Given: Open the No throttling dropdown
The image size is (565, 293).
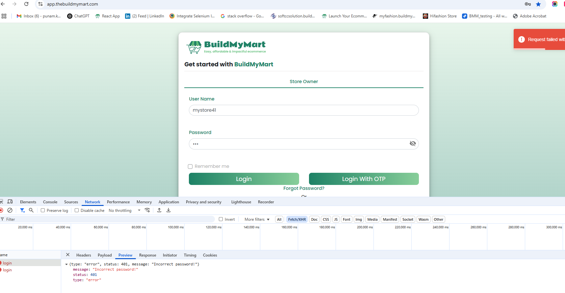Looking at the screenshot, I should click(124, 211).
